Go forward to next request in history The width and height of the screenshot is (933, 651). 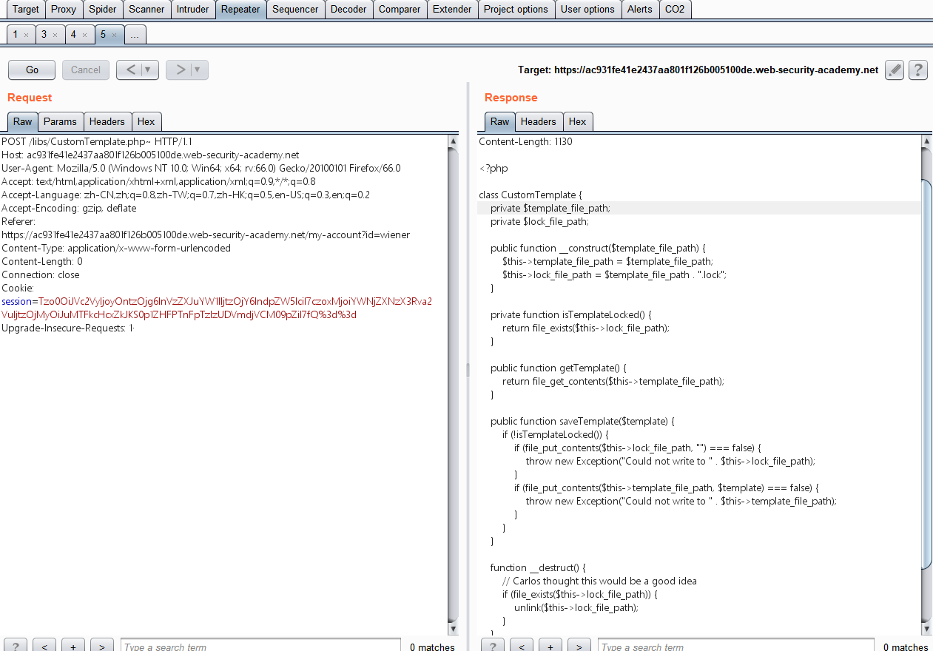pyautogui.click(x=180, y=70)
